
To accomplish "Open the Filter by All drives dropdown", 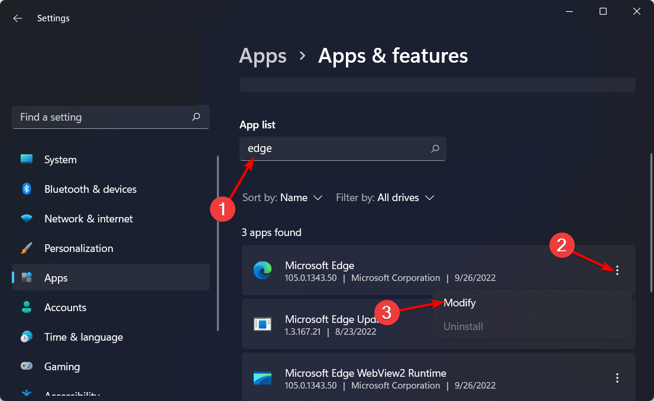I will click(x=385, y=198).
